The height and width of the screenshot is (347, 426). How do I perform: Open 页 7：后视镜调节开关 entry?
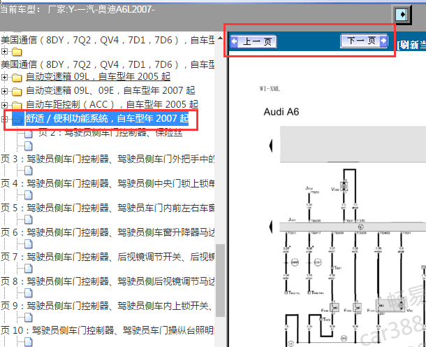[108, 257]
